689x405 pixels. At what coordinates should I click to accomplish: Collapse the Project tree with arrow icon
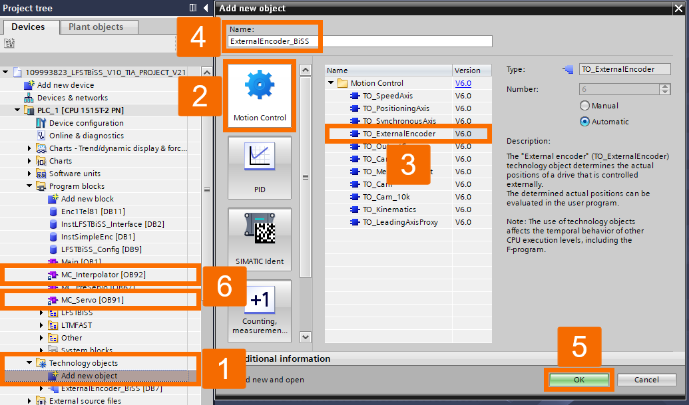(206, 7)
